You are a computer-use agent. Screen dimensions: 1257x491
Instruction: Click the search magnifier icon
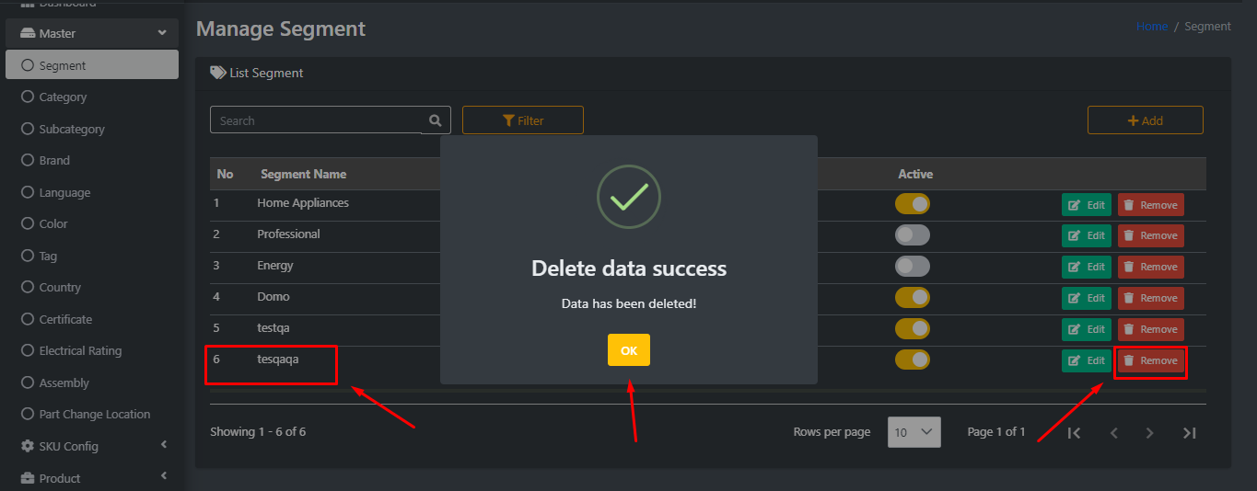click(436, 120)
